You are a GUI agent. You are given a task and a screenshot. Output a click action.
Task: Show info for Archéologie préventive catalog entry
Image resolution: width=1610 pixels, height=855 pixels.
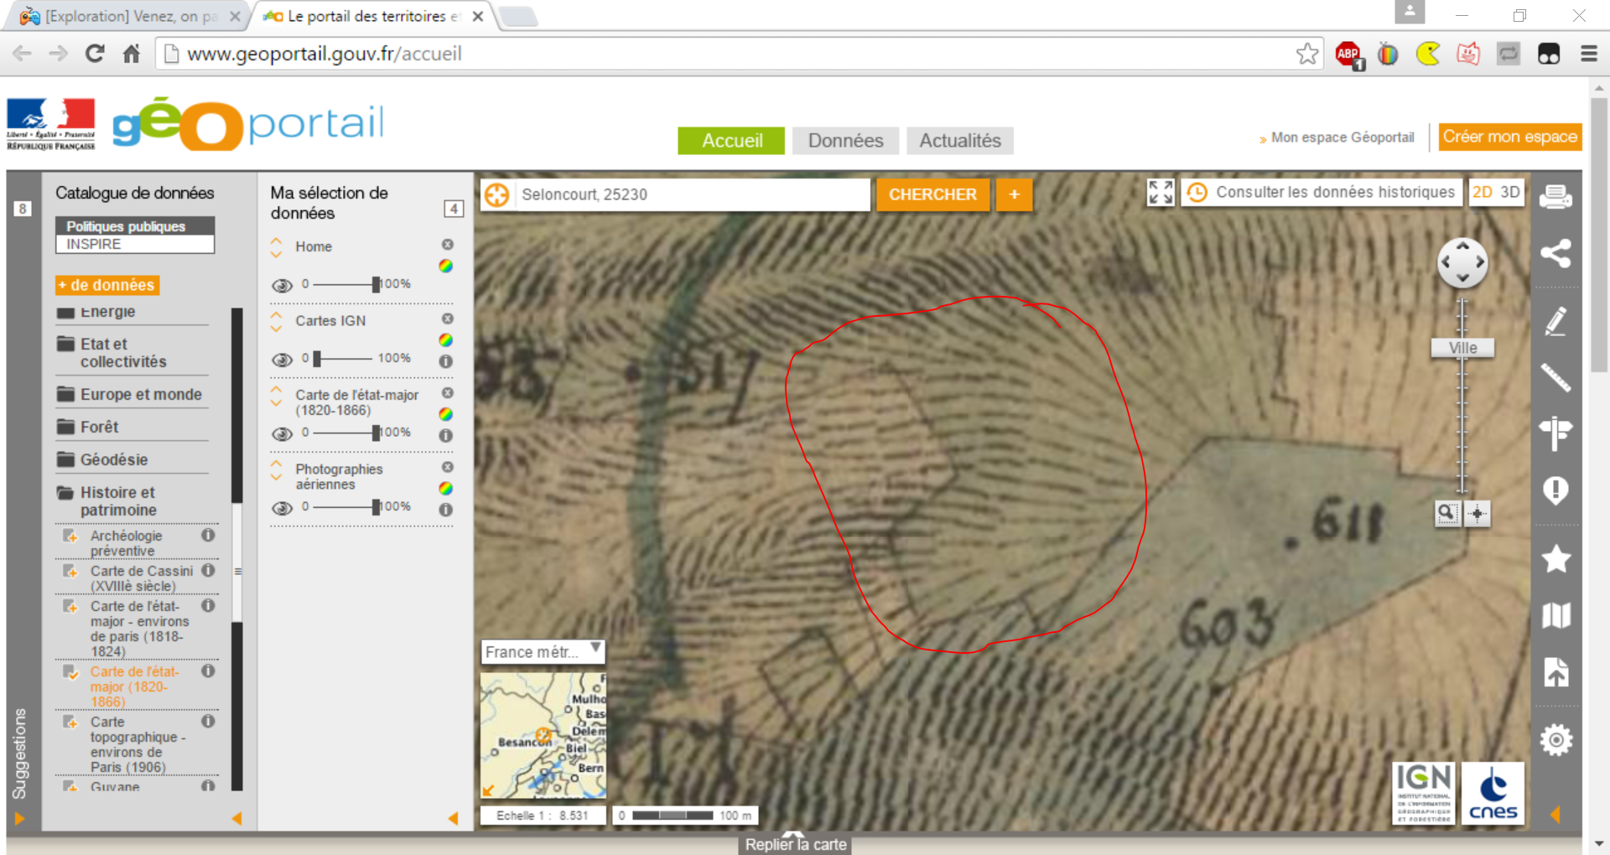(x=208, y=535)
